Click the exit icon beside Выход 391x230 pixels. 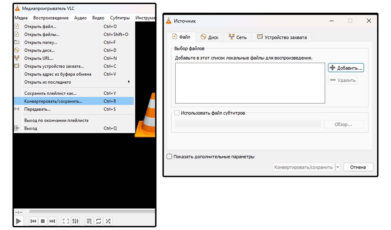coord(17,128)
